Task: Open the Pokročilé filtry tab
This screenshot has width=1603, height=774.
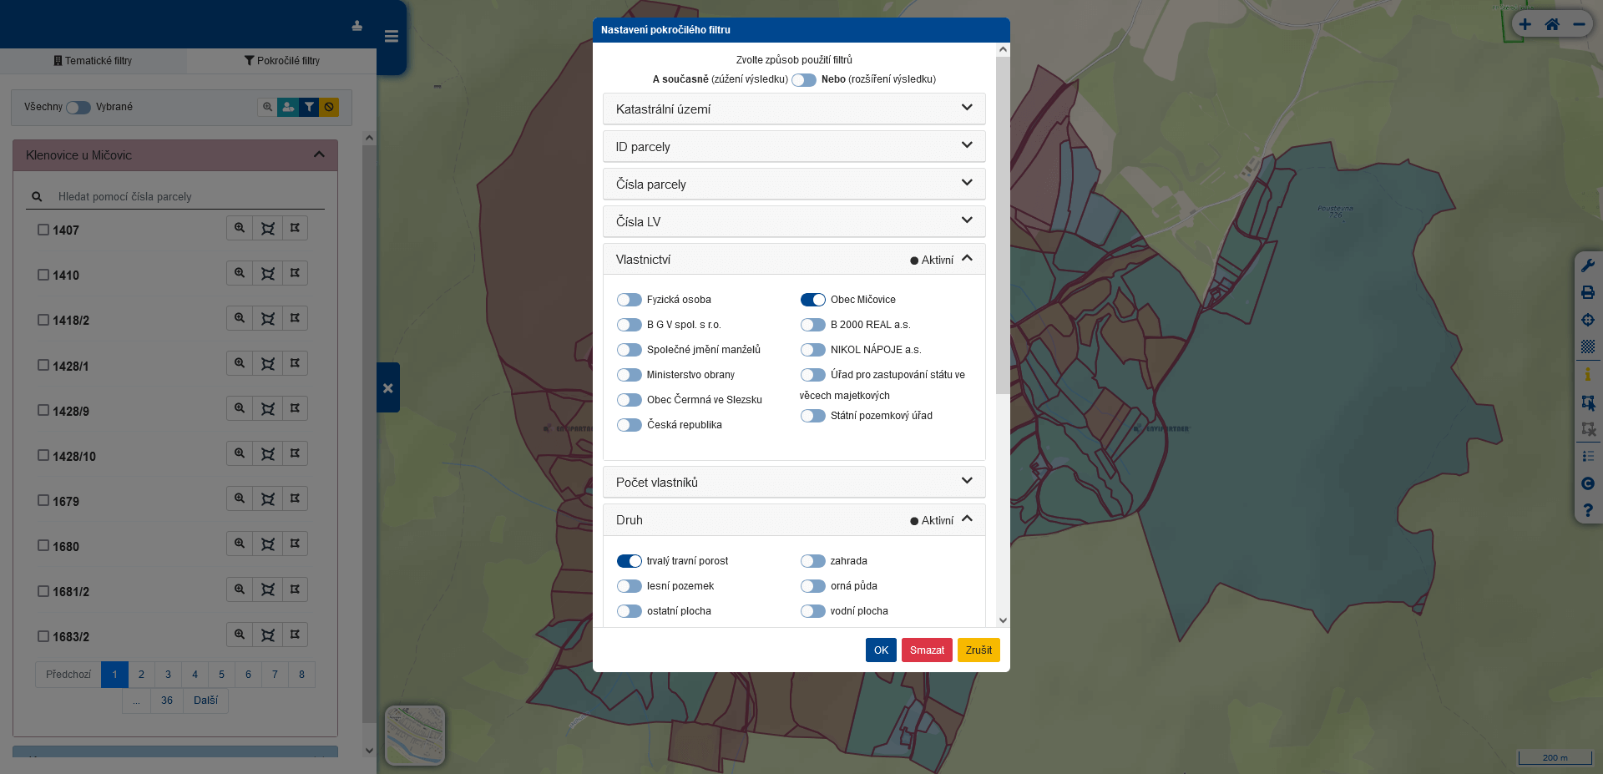Action: click(282, 60)
